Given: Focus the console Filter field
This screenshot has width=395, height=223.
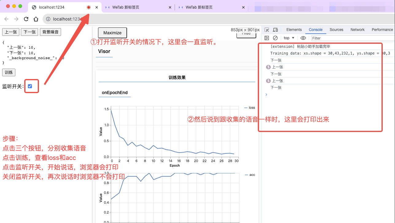Looking at the screenshot, I should point(352,38).
